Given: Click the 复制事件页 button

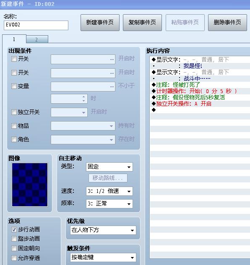Looking at the screenshot, I should point(142,23).
